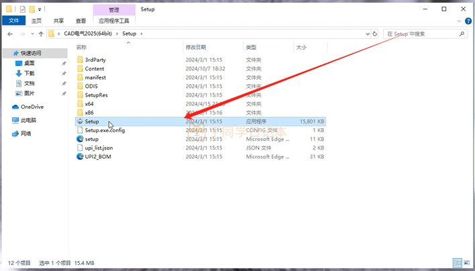Select the upi_list.json file icon
The height and width of the screenshot is (271, 475).
tap(80, 148)
